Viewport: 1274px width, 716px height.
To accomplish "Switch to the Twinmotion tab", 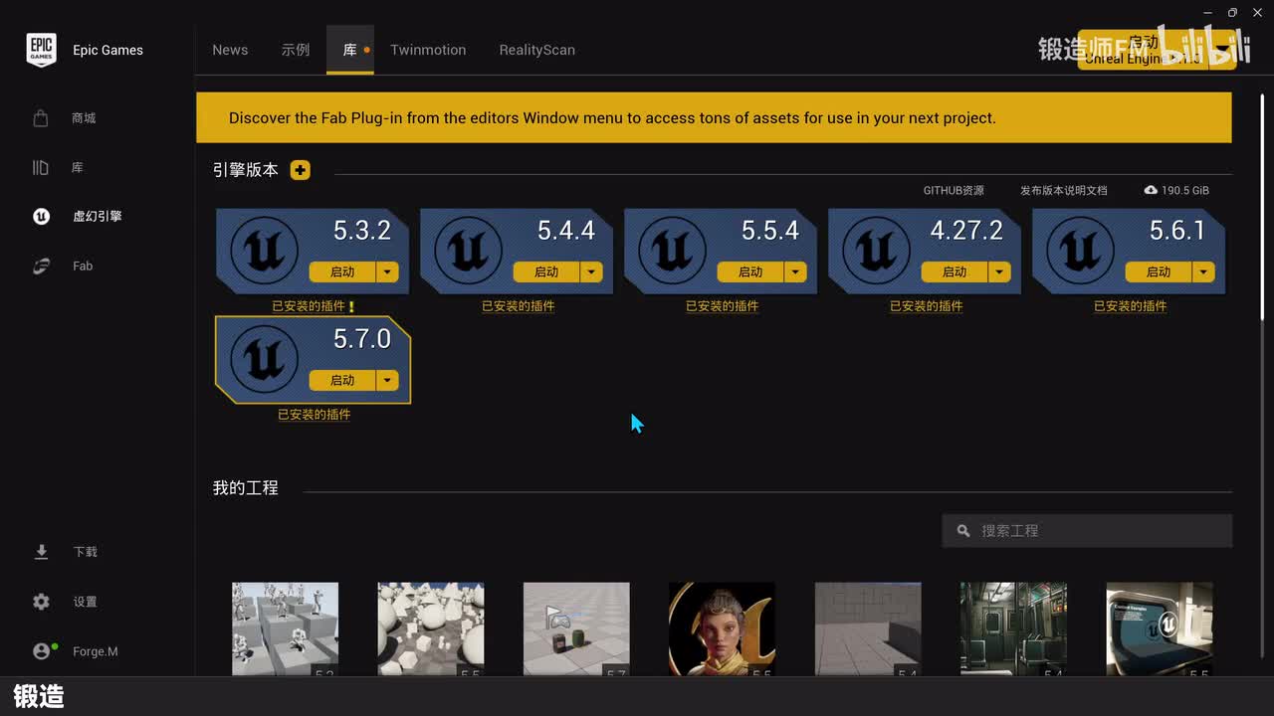I will pyautogui.click(x=428, y=50).
